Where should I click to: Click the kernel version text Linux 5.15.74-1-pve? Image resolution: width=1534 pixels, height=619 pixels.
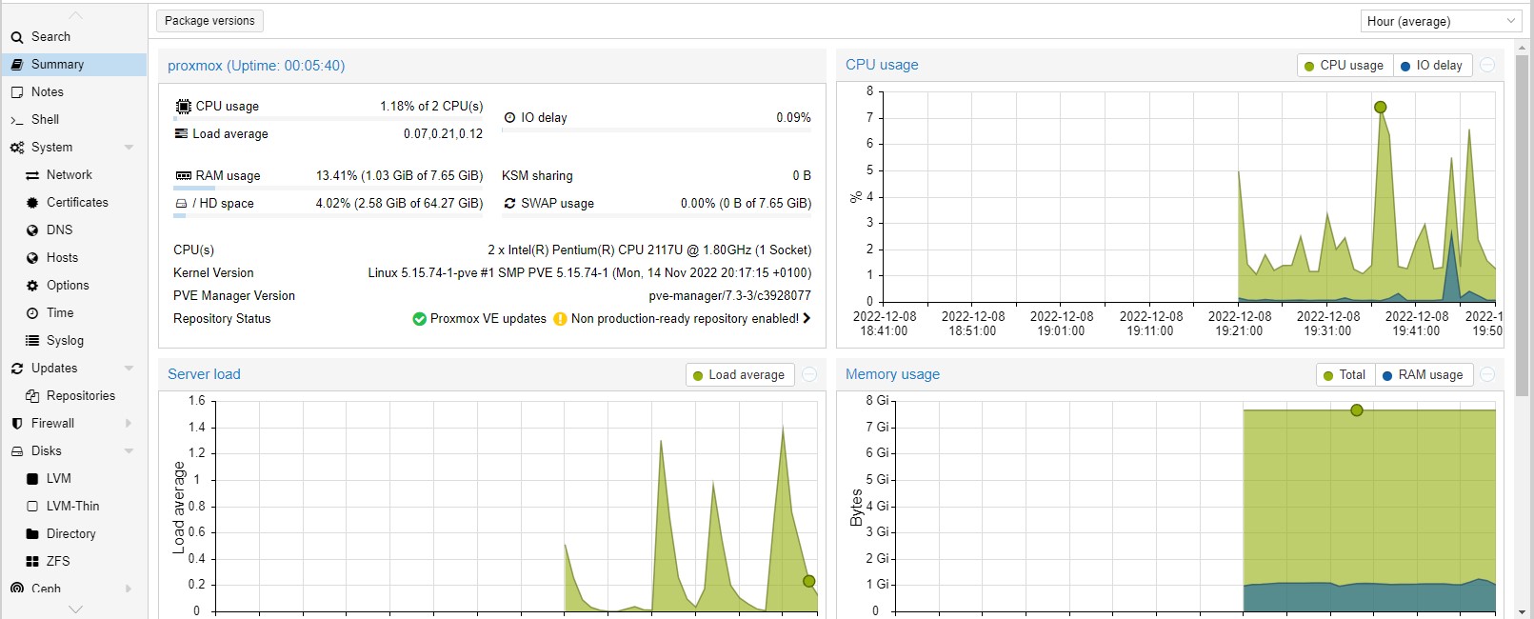[x=589, y=273]
